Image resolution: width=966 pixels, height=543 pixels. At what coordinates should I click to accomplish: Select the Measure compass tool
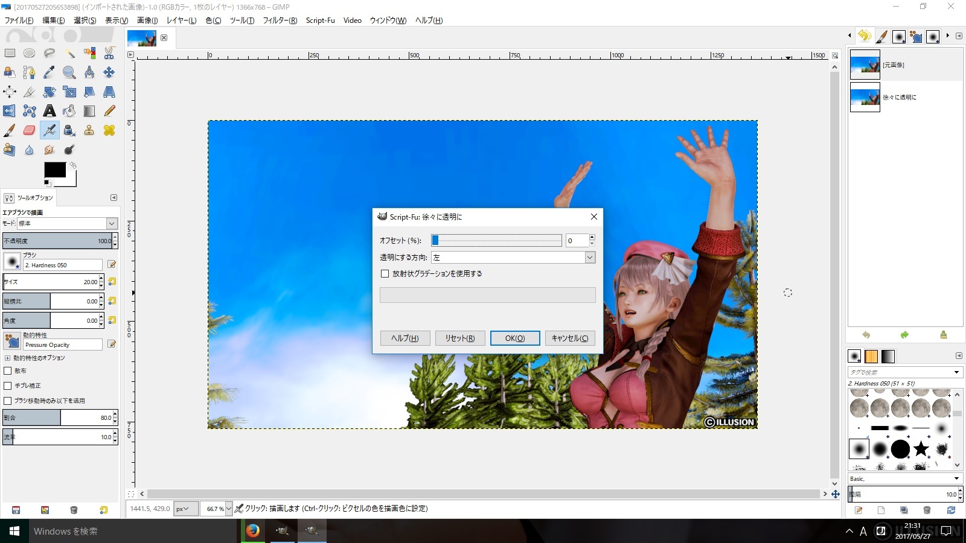89,72
